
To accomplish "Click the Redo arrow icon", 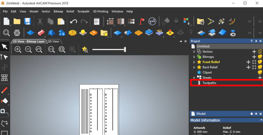I will point(84,22).
